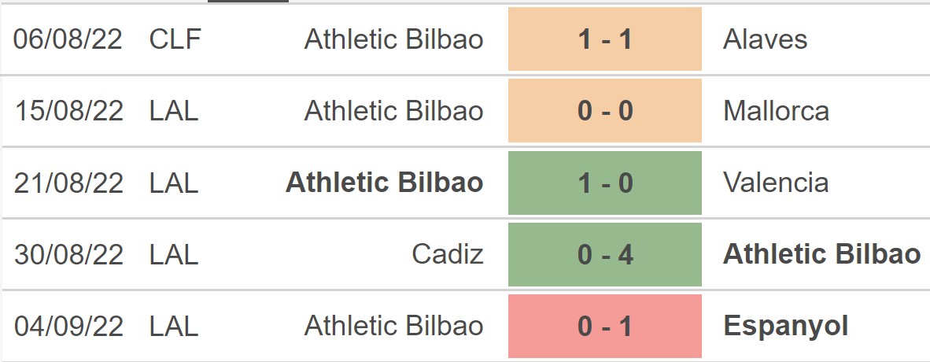This screenshot has width=930, height=362.
Task: Select the 30/08/22 match date
Action: pyautogui.click(x=68, y=254)
